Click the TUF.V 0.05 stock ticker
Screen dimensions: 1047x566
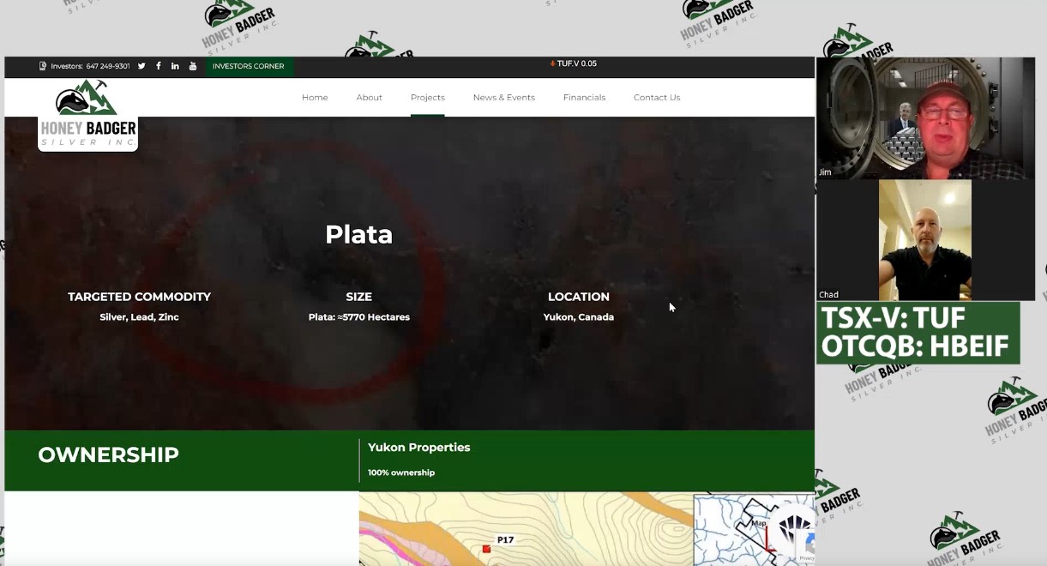(x=574, y=63)
